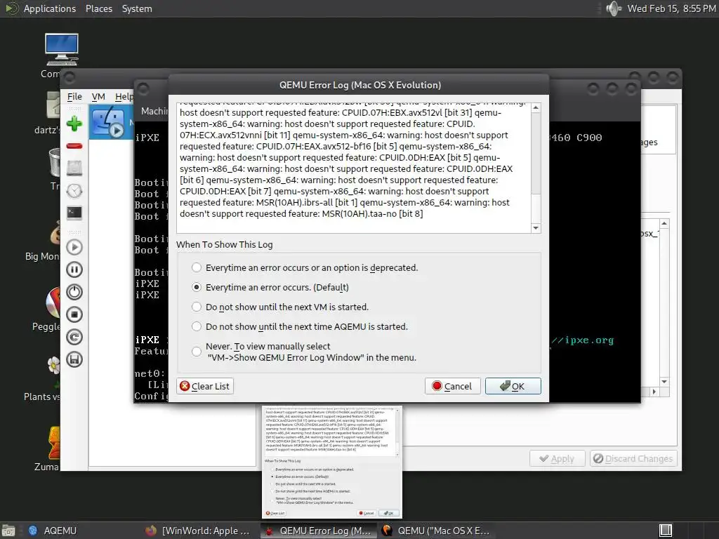This screenshot has height=539, width=719.
Task: Click the error log window preview thumbnail
Action: (332, 462)
